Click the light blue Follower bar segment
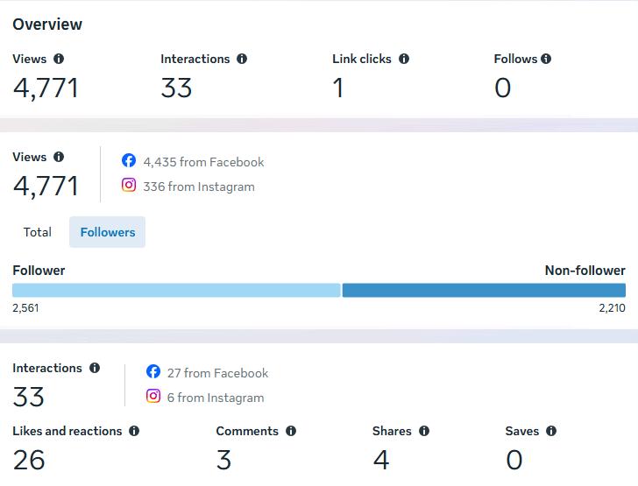The height and width of the screenshot is (486, 638). 175,290
